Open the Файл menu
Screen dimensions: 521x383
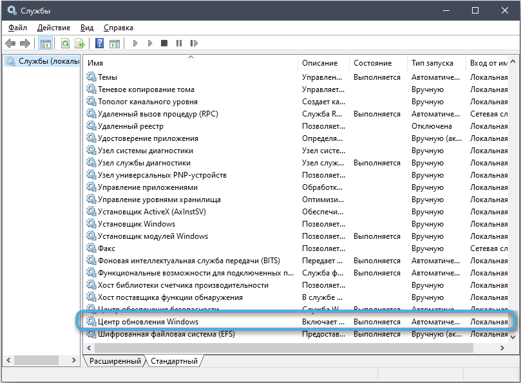tap(18, 28)
